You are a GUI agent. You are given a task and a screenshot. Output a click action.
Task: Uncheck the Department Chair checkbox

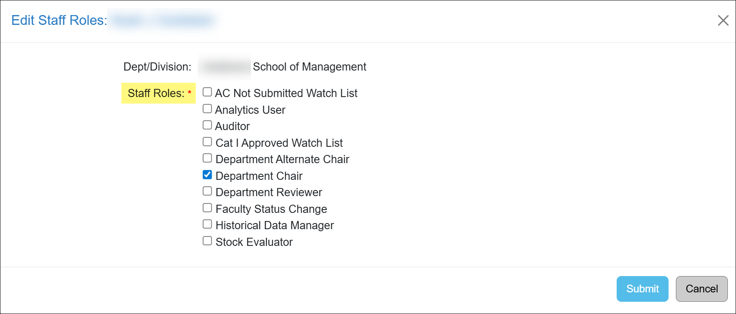pos(207,175)
